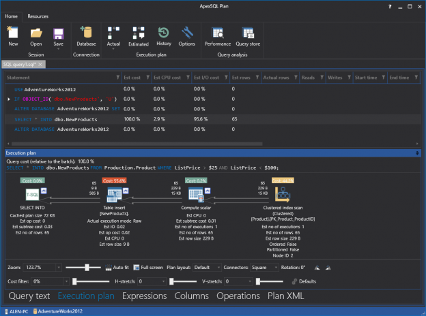The height and width of the screenshot is (316, 426).
Task: Open the Help question mark
Action: point(390,7)
